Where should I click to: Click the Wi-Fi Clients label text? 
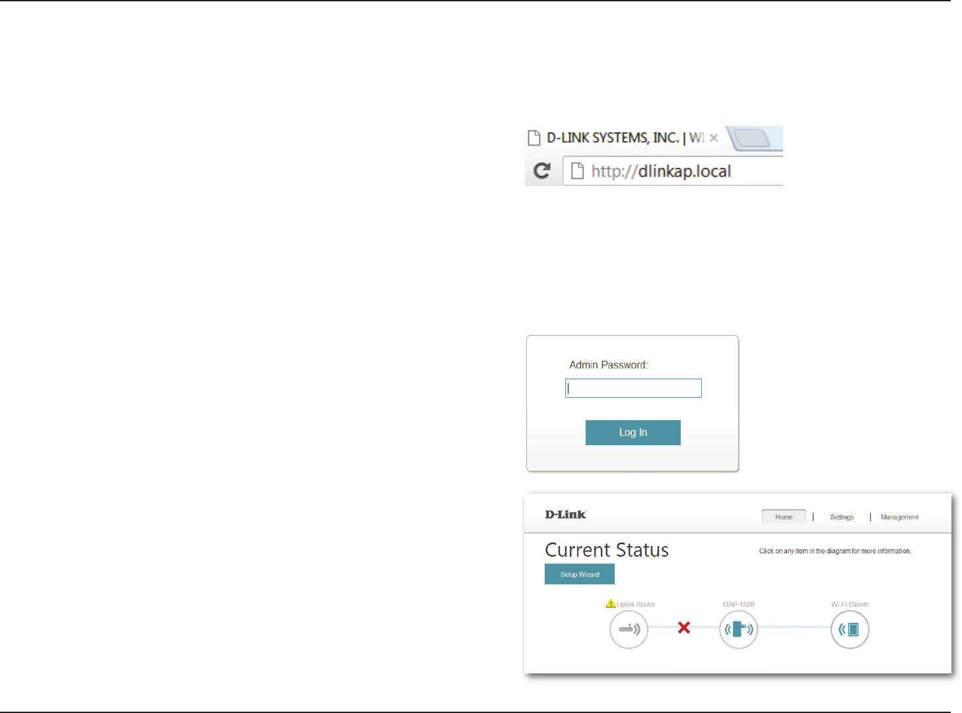click(x=850, y=604)
